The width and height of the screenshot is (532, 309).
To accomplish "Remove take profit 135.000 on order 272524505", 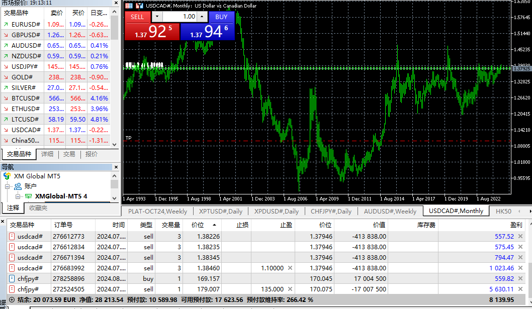I will 290,289.
